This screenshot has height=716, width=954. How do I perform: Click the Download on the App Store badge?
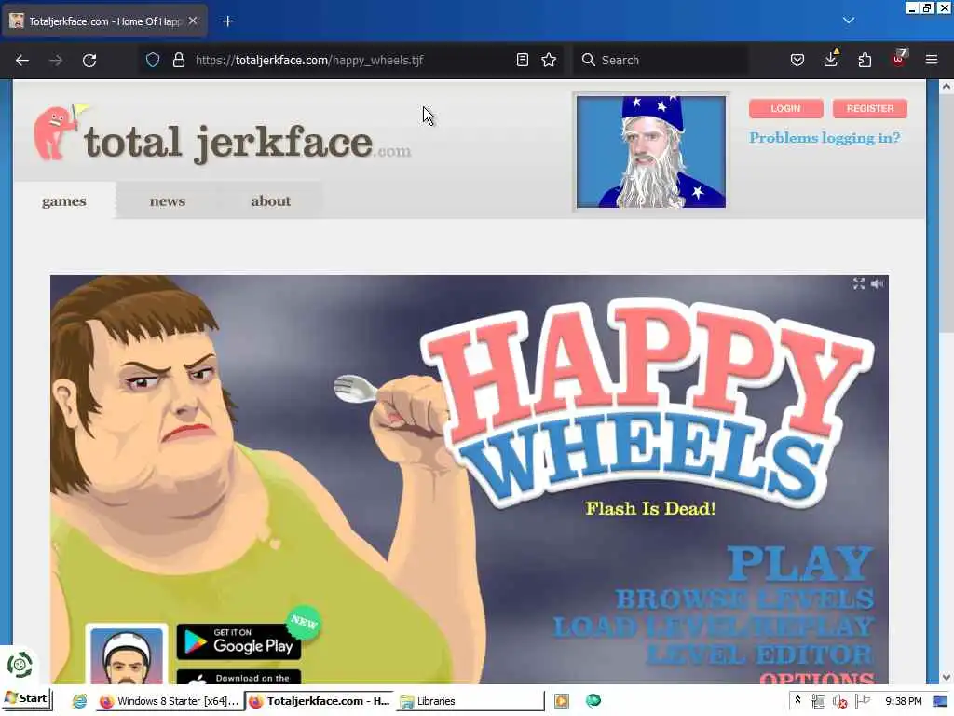[238, 677]
